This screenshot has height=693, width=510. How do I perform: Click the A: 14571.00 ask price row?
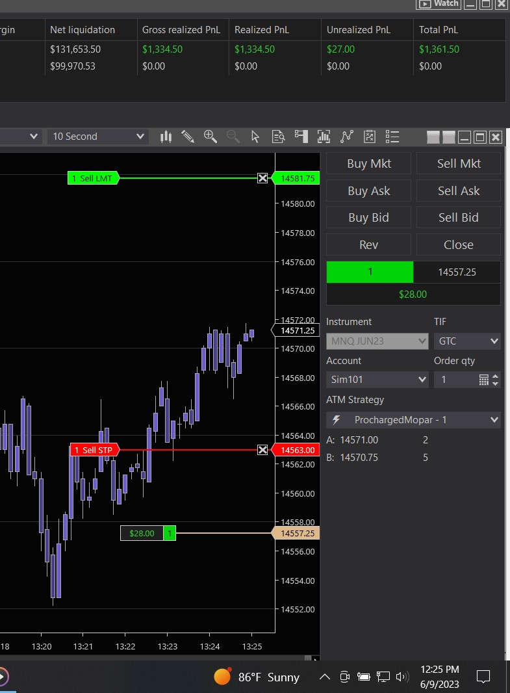[x=377, y=439]
